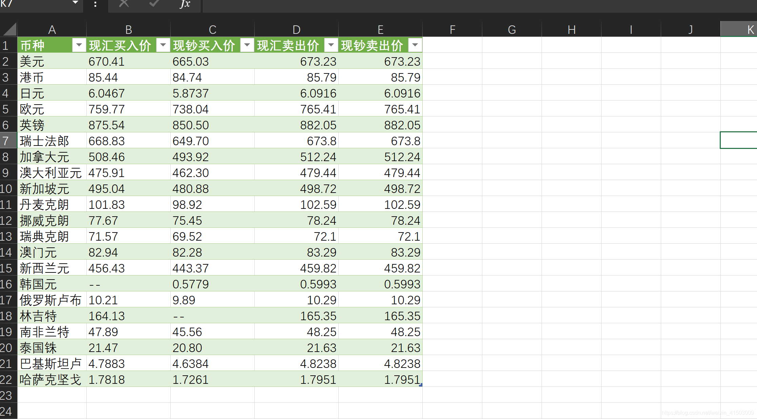
Task: Click the -- cell in 韩国元 row
Action: pos(129,284)
